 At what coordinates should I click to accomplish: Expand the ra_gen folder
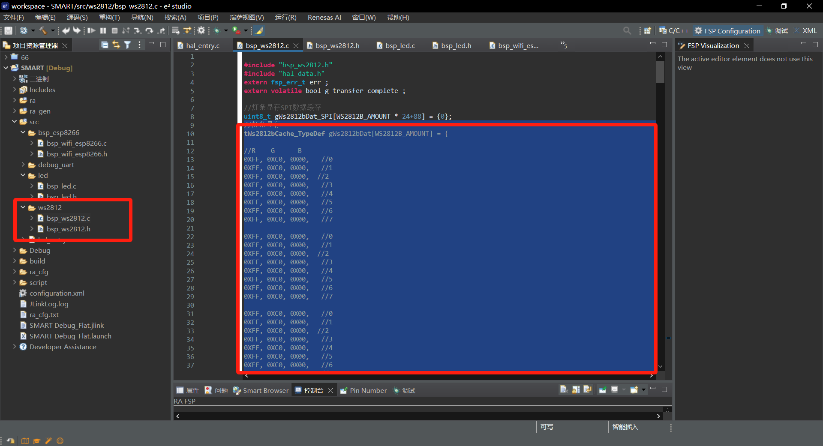click(x=15, y=111)
